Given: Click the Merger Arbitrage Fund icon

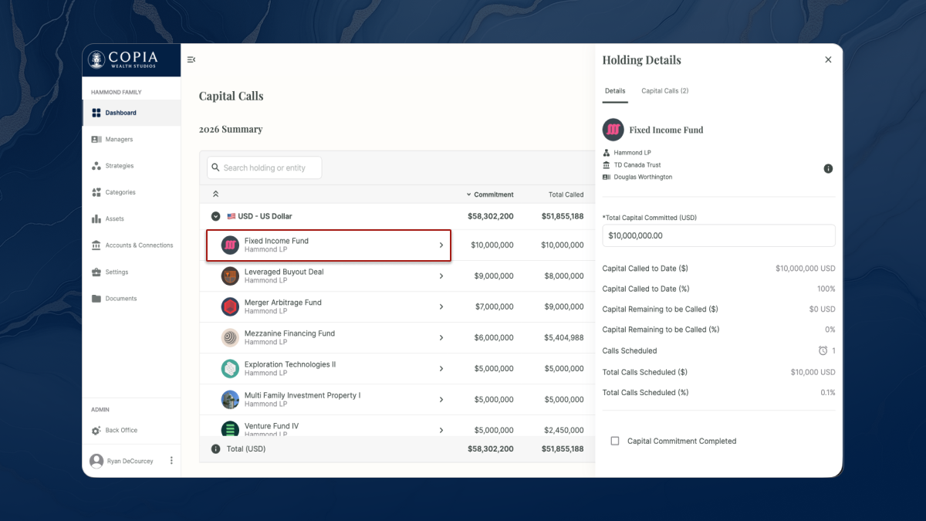Looking at the screenshot, I should 230,306.
